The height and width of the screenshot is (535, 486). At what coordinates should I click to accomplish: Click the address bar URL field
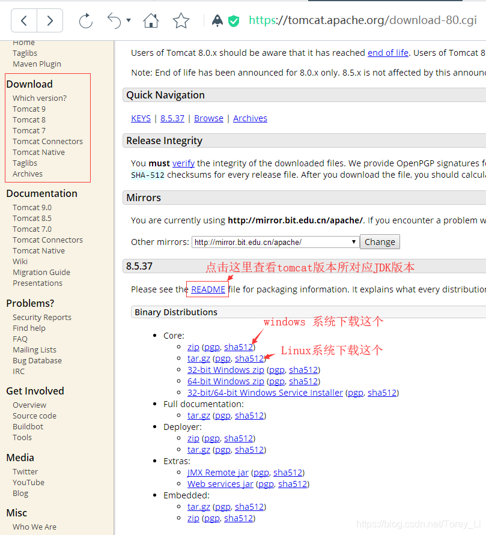(x=362, y=20)
